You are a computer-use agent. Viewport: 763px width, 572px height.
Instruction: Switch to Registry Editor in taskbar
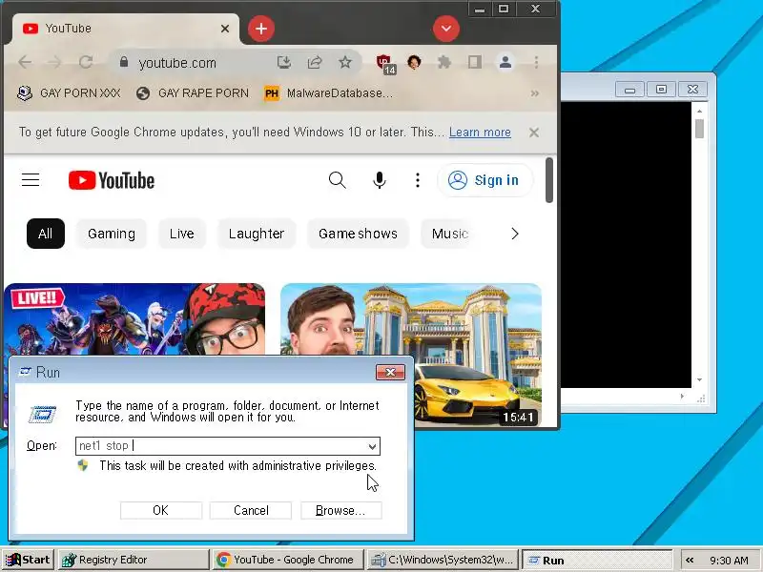click(x=134, y=560)
